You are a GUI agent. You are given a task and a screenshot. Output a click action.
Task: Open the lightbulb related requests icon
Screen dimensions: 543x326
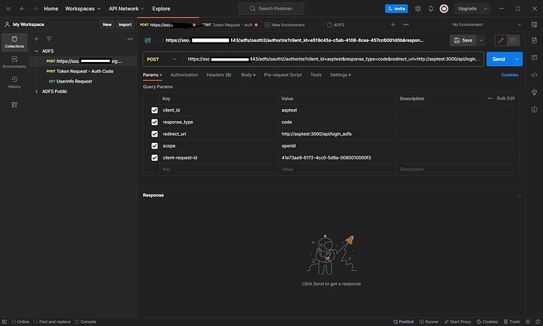pyautogui.click(x=534, y=92)
